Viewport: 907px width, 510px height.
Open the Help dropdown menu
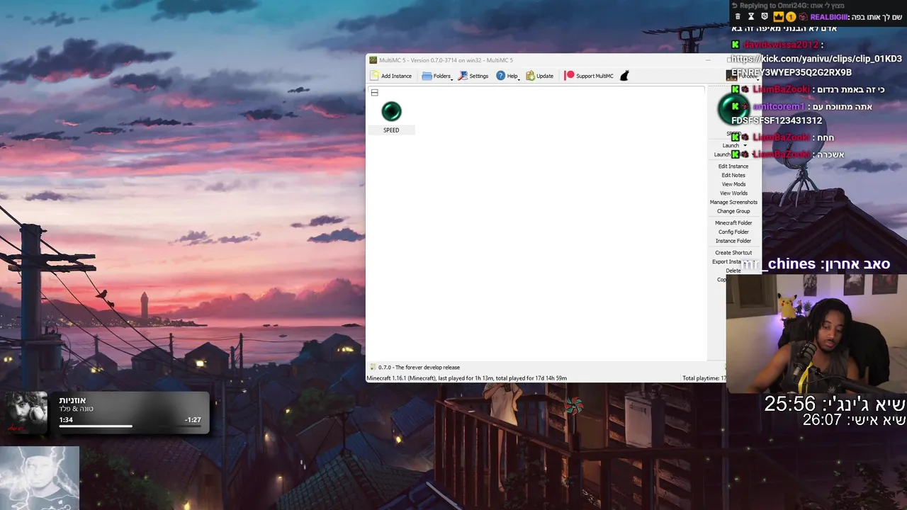click(507, 76)
